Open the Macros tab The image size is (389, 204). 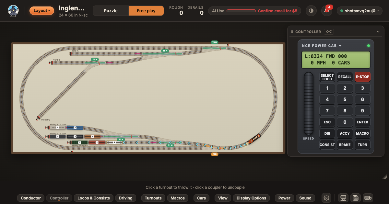(178, 198)
